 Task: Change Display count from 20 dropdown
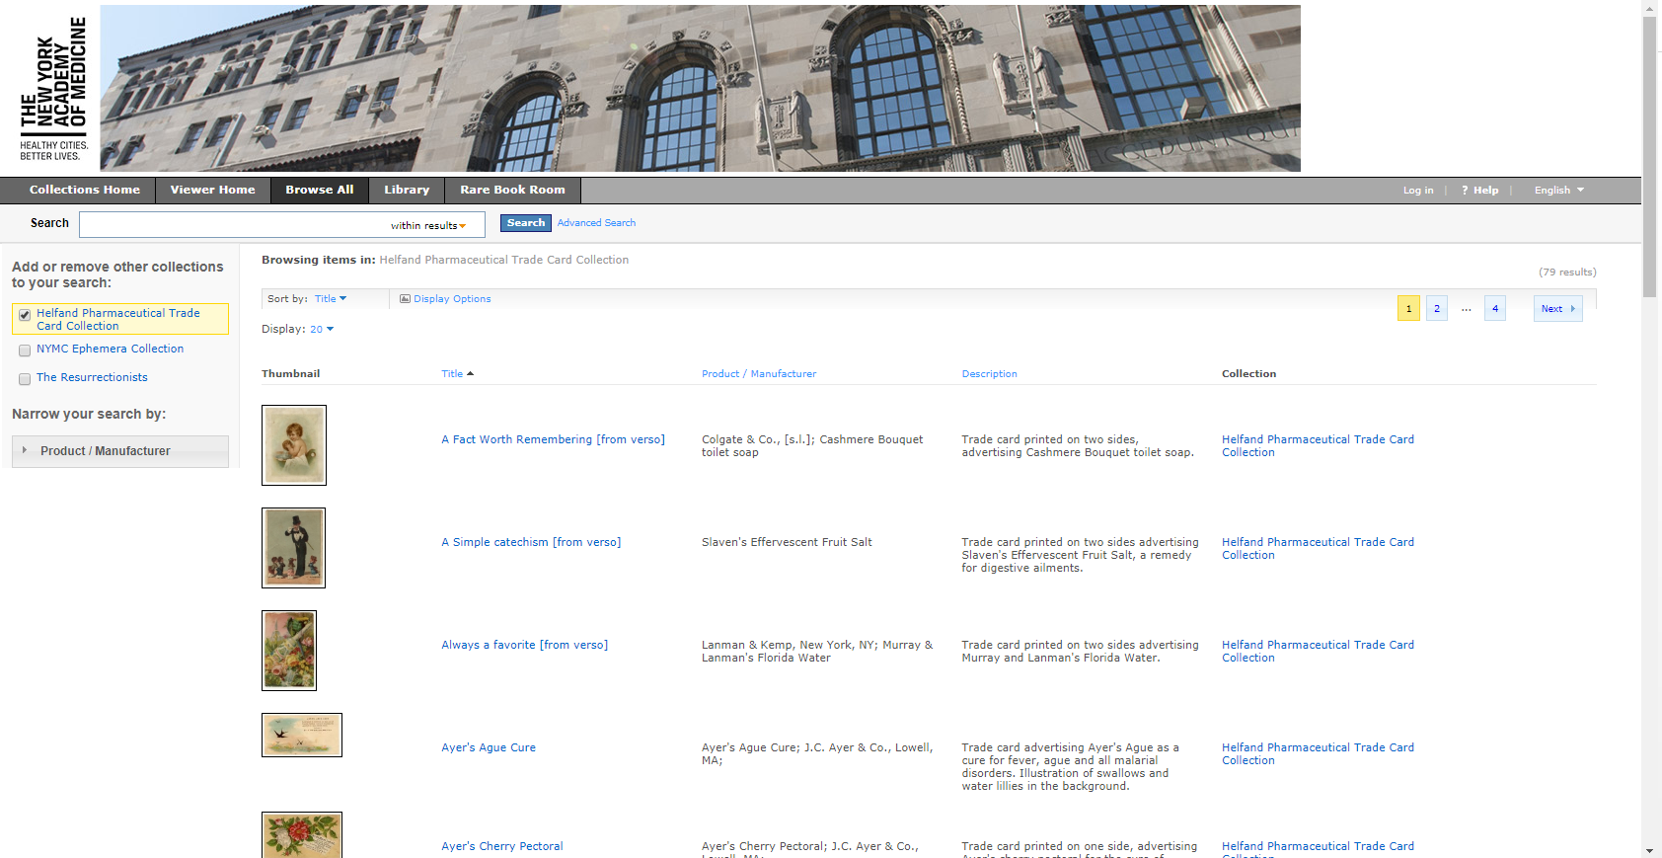click(322, 330)
